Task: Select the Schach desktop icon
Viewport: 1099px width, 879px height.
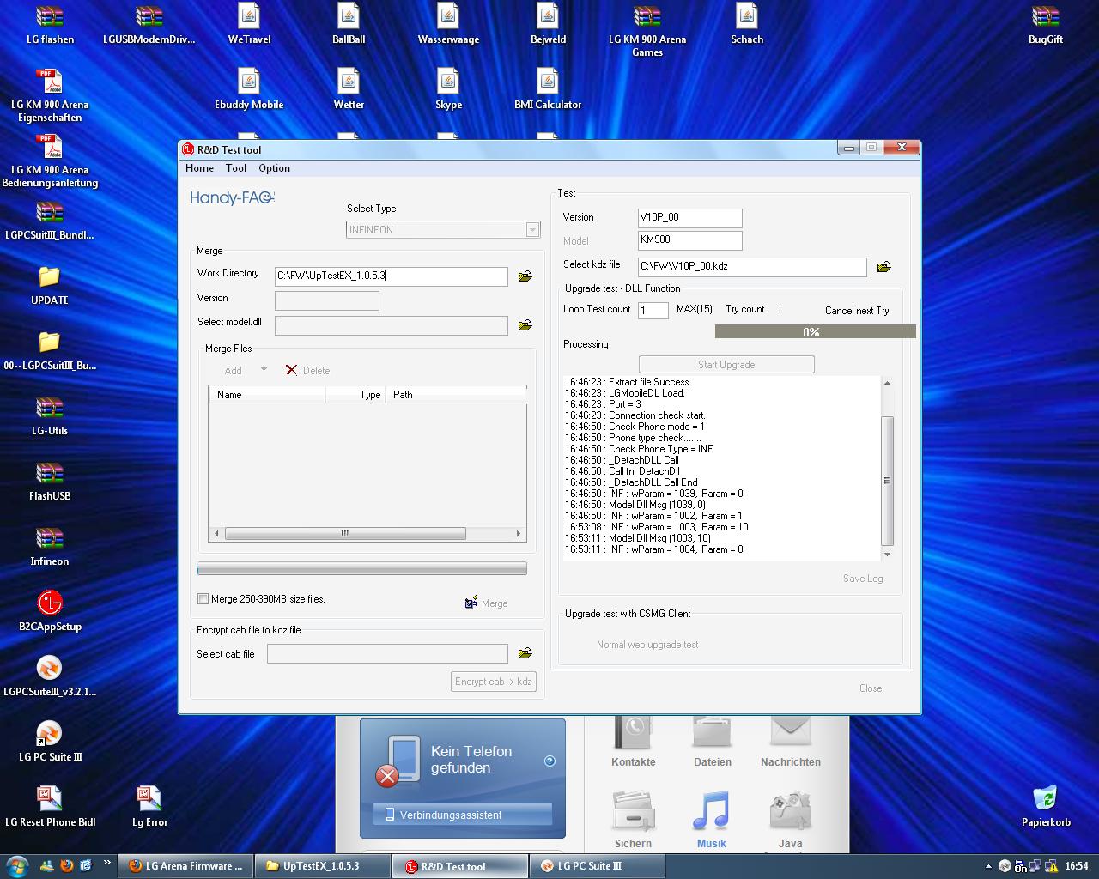Action: [747, 24]
